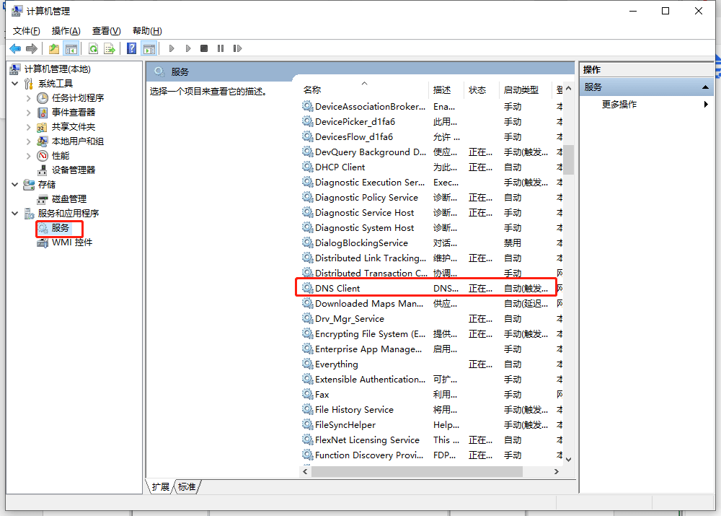This screenshot has height=516, width=721.
Task: Open the 操作(A) menu
Action: tap(66, 30)
